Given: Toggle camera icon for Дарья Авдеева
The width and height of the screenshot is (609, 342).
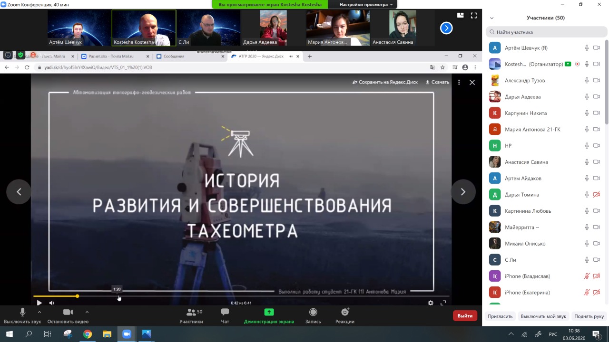Looking at the screenshot, I should (597, 97).
